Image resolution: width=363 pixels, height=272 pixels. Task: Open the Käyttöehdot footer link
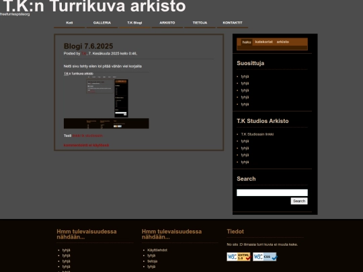(157, 250)
